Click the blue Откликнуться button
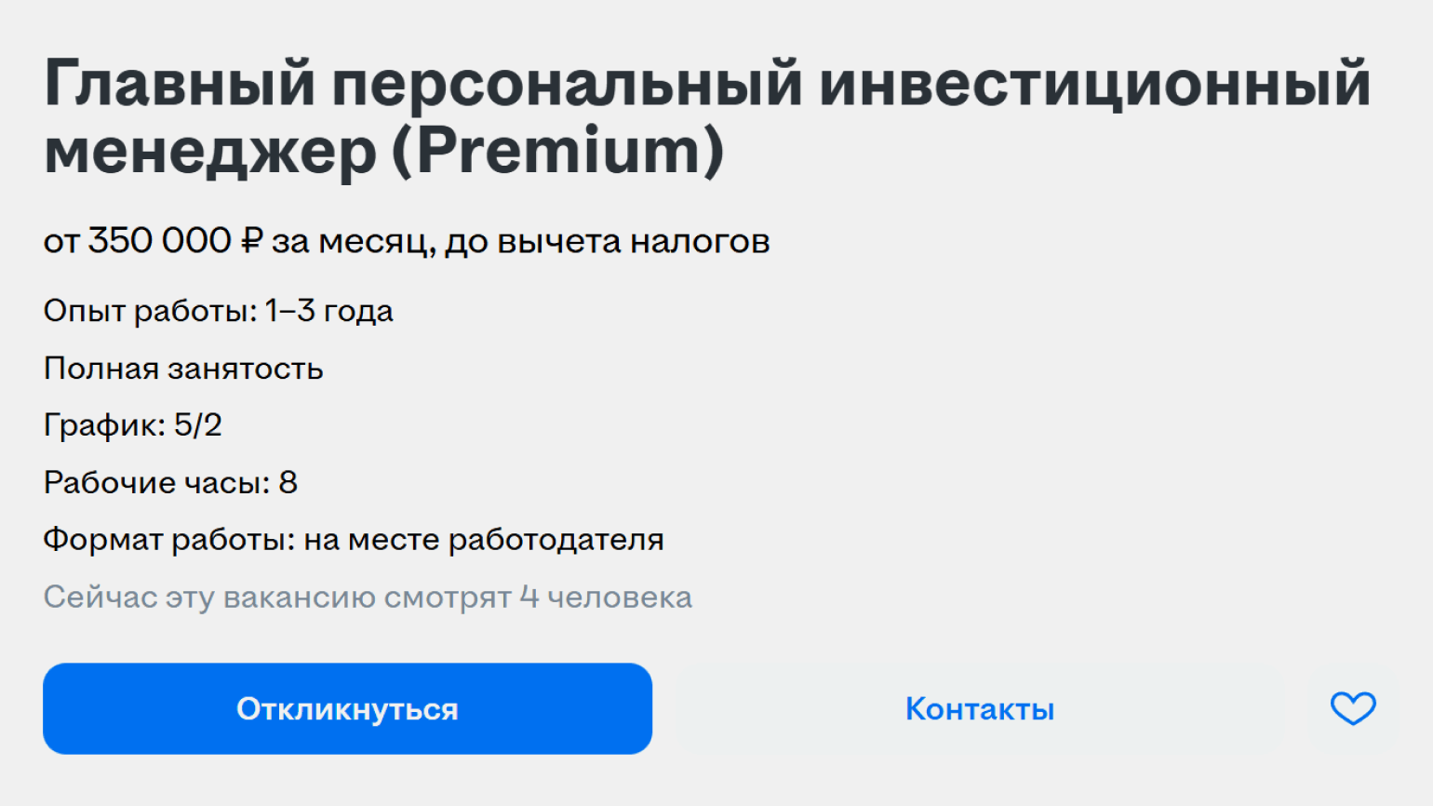 (x=347, y=709)
